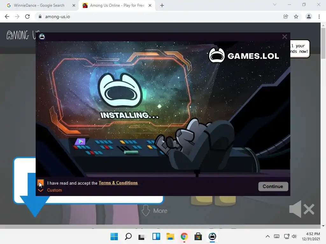Click the Chrome taskbar icon

[184, 236]
